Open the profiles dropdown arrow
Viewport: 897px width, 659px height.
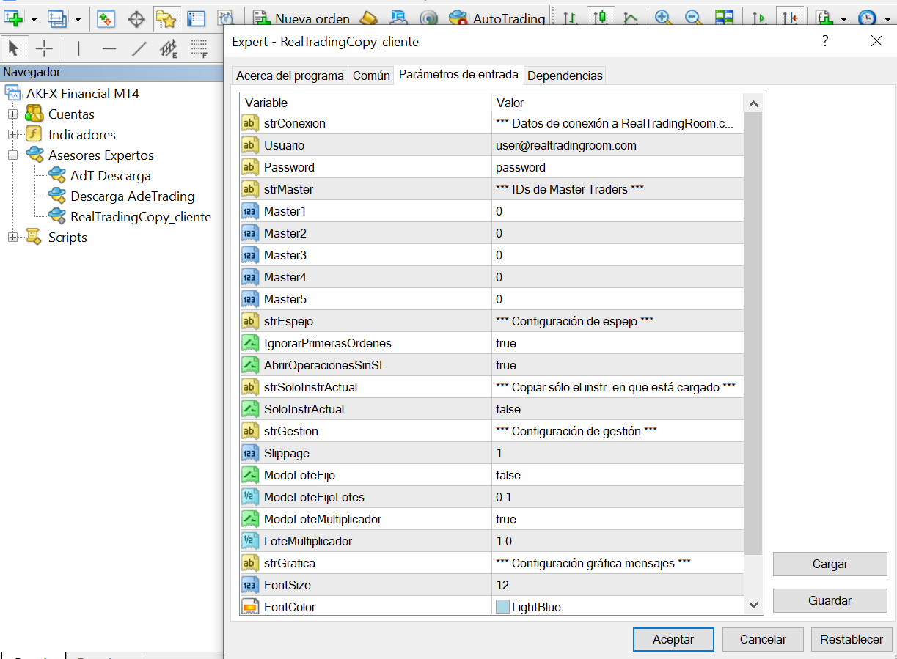[x=78, y=19]
